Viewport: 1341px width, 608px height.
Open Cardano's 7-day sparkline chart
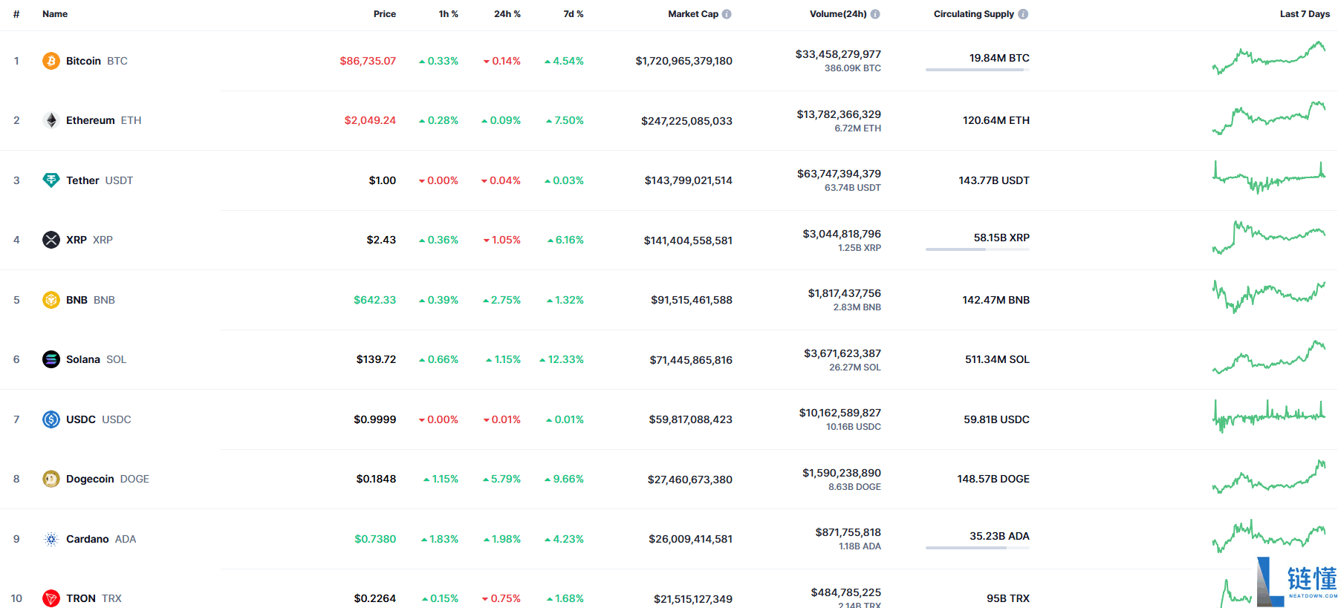tap(1269, 536)
